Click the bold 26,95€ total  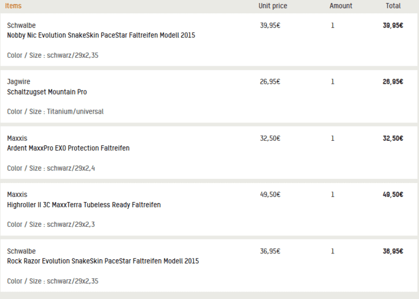[393, 82]
